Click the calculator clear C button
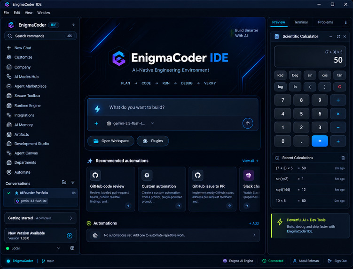The width and height of the screenshot is (353, 269). coord(339,87)
